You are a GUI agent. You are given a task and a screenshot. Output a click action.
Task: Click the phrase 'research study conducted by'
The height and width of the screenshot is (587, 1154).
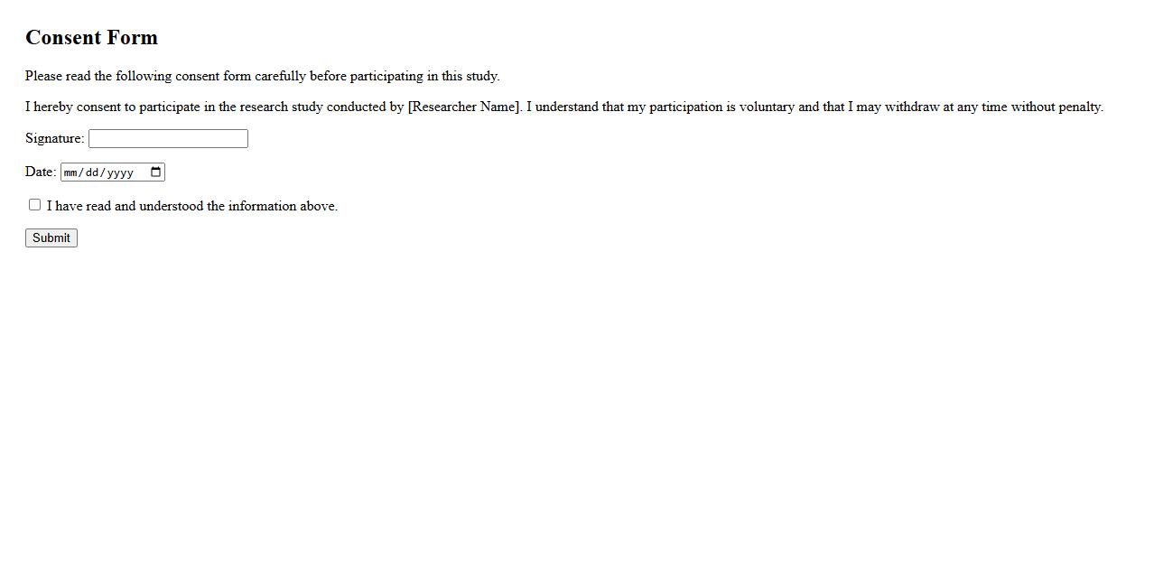click(321, 107)
